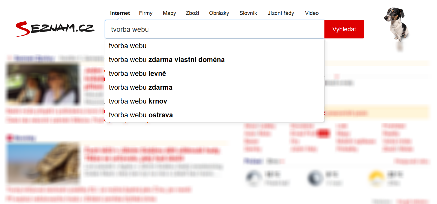Focus the search input field
This screenshot has height=204, width=437.
coord(215,29)
